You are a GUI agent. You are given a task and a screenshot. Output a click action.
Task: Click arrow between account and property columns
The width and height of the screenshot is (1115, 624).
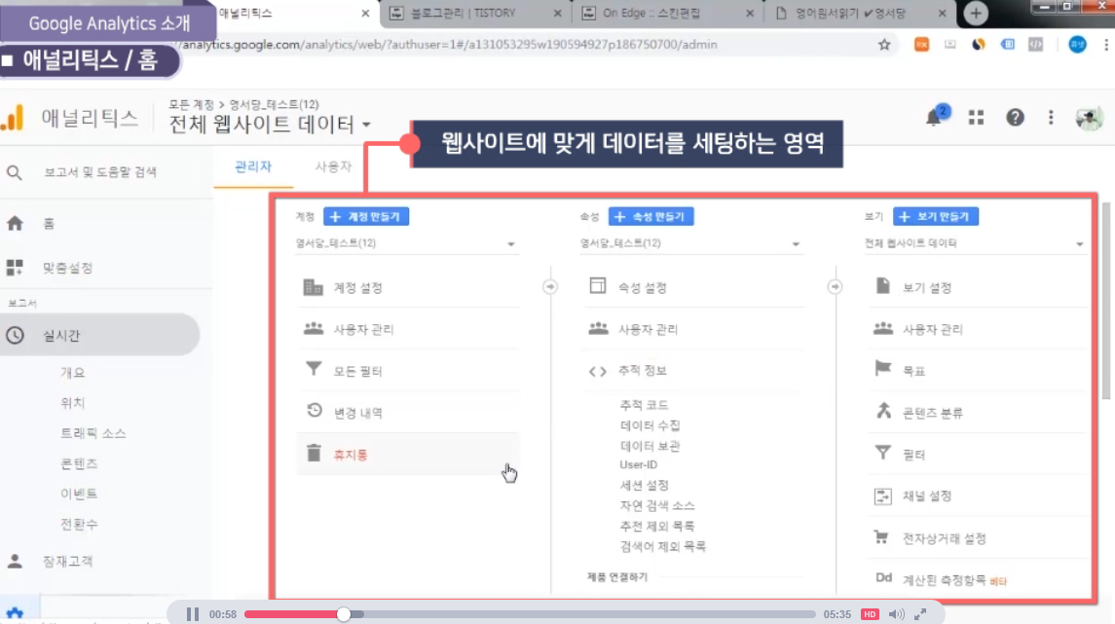(549, 287)
